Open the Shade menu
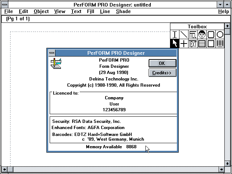Screen dimensions: 232x174 [x=123, y=11]
